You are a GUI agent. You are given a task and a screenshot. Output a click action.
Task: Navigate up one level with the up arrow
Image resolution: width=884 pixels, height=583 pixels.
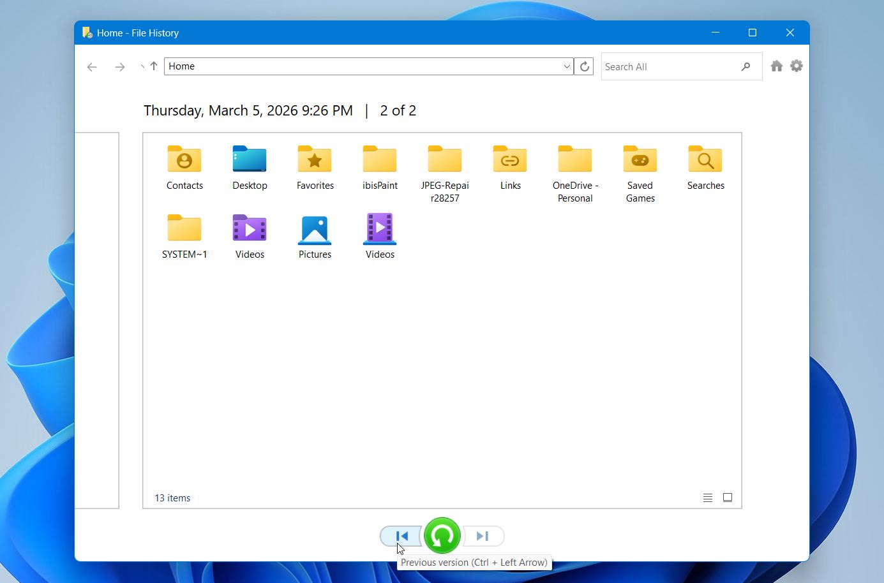154,66
